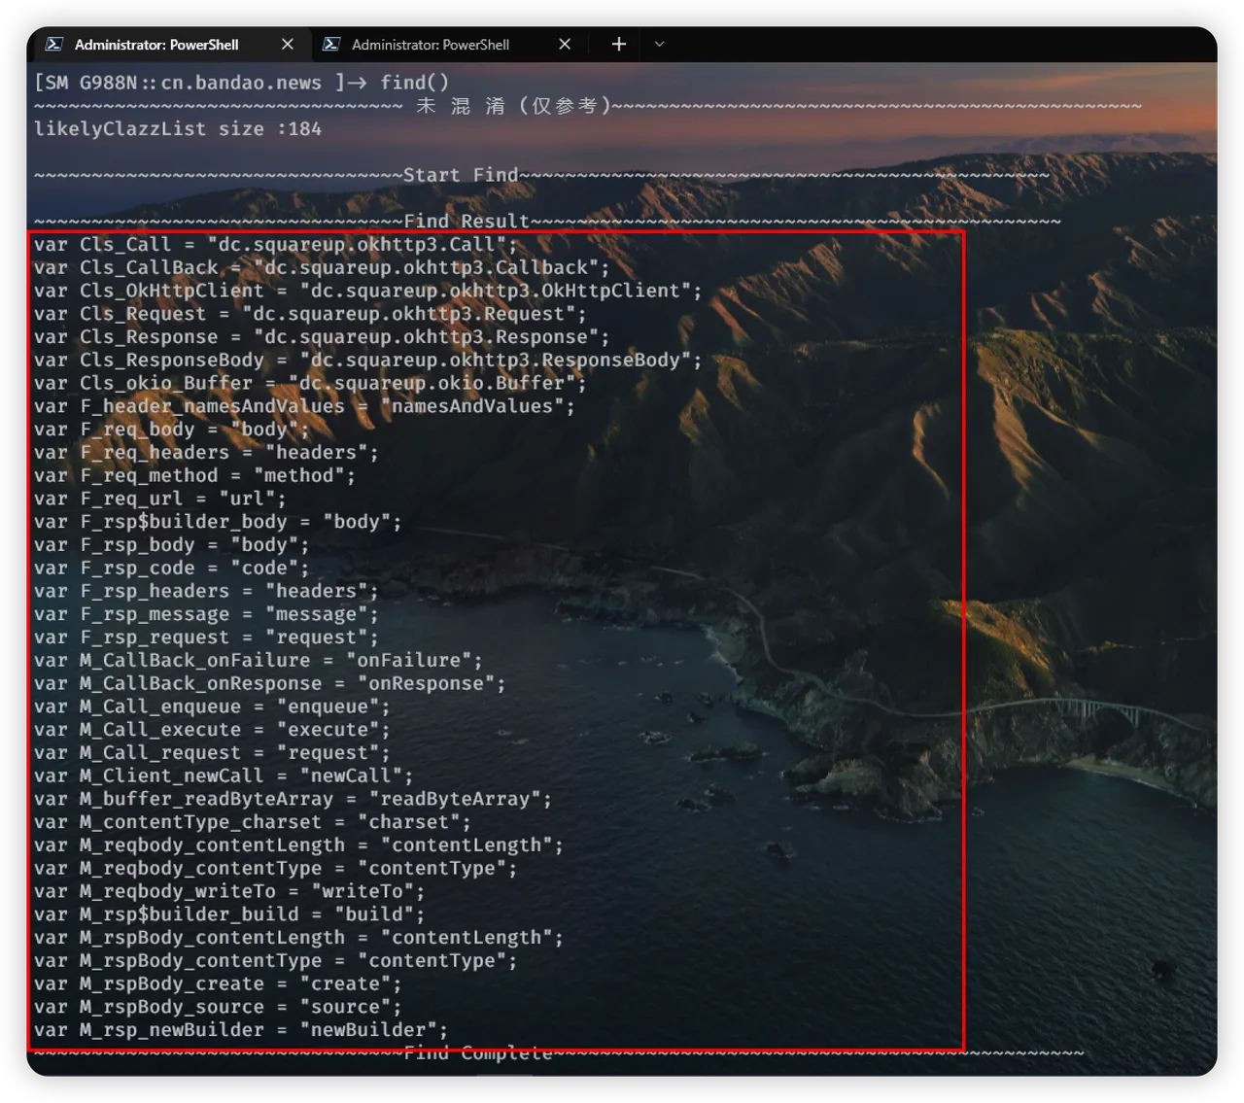Click the likelyClazzList size :184 line
Viewport: 1244px width, 1103px height.
[x=177, y=128]
